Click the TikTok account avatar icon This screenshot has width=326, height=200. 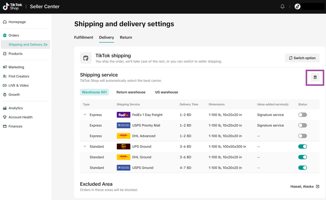(x=298, y=7)
